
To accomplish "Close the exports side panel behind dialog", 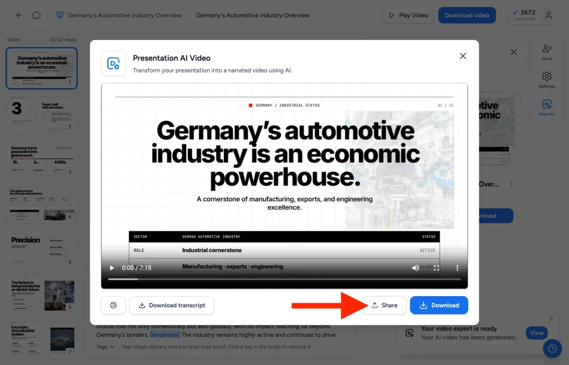I will [x=513, y=52].
